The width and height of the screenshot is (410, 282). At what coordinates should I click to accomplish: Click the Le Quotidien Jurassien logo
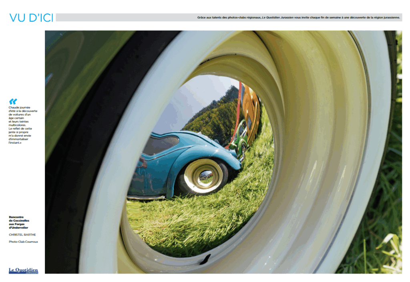point(23,270)
